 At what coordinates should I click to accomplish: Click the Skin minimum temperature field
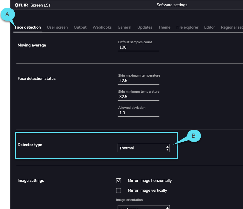(138, 97)
